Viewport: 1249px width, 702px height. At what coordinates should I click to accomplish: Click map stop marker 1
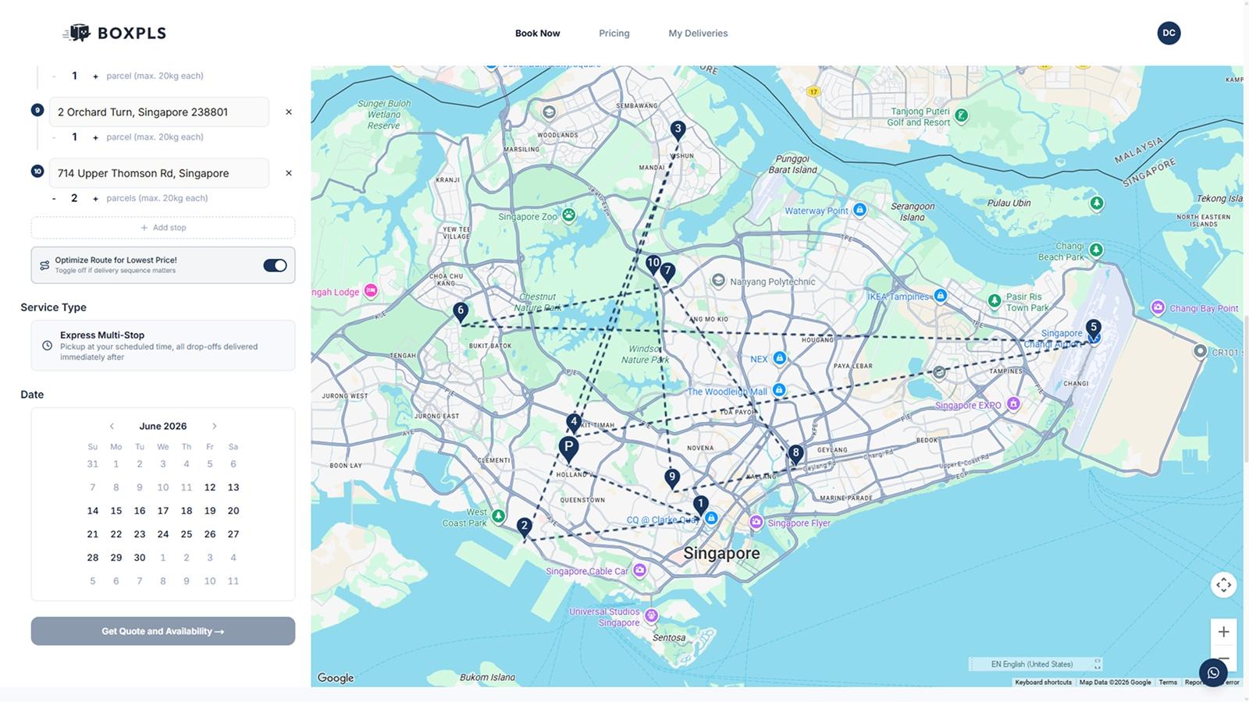[x=700, y=505]
